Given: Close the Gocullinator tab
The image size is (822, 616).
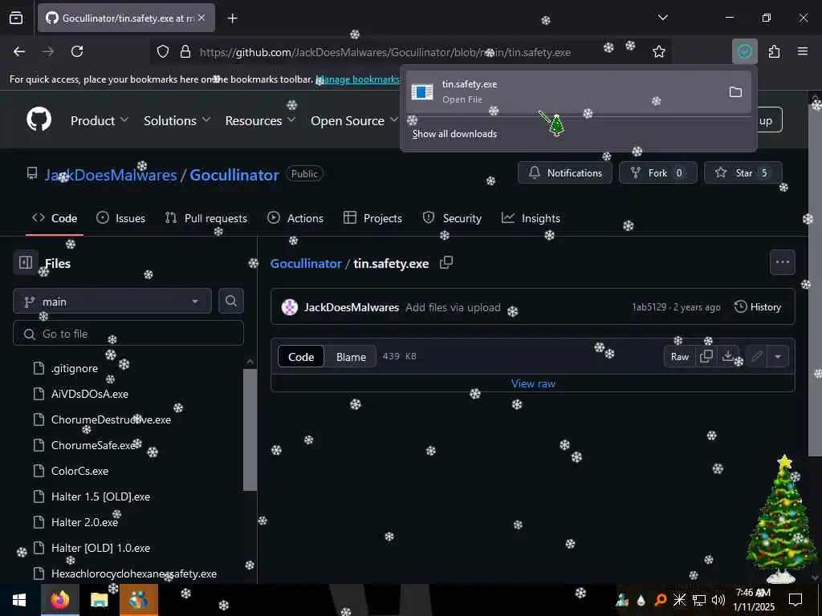Looking at the screenshot, I should [201, 18].
